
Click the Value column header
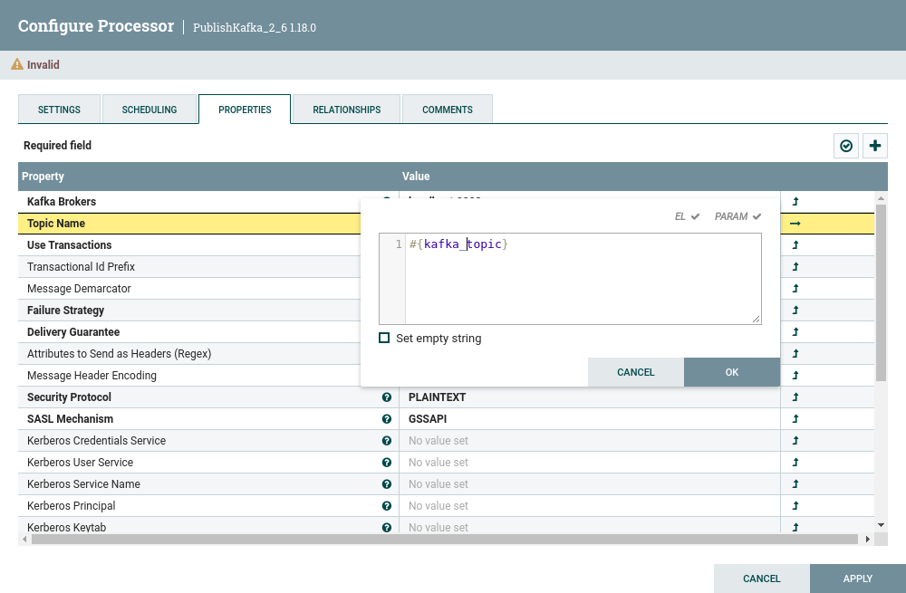[416, 177]
